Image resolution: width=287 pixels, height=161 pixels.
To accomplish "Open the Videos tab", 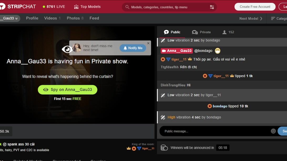I will click(x=52, y=18).
